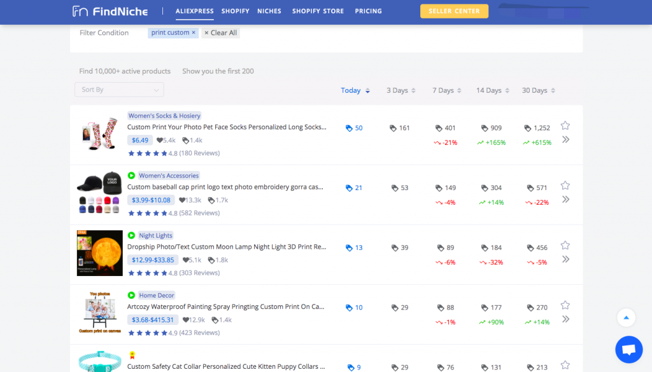Open the Sort By dropdown
This screenshot has width=652, height=372.
click(119, 90)
